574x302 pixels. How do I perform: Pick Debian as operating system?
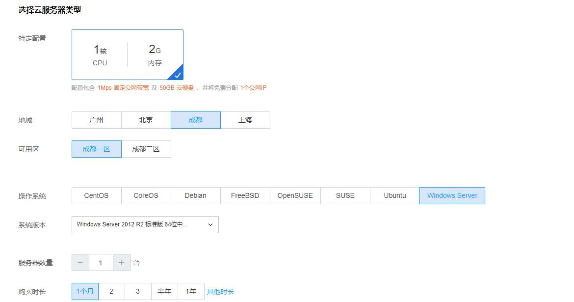[x=195, y=195]
